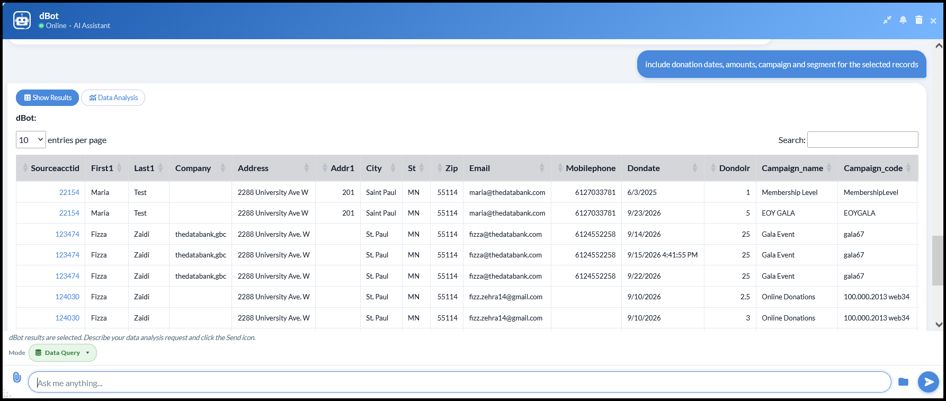Sort by Last1 column header
Viewport: 946px width, 401px height.
click(149, 168)
